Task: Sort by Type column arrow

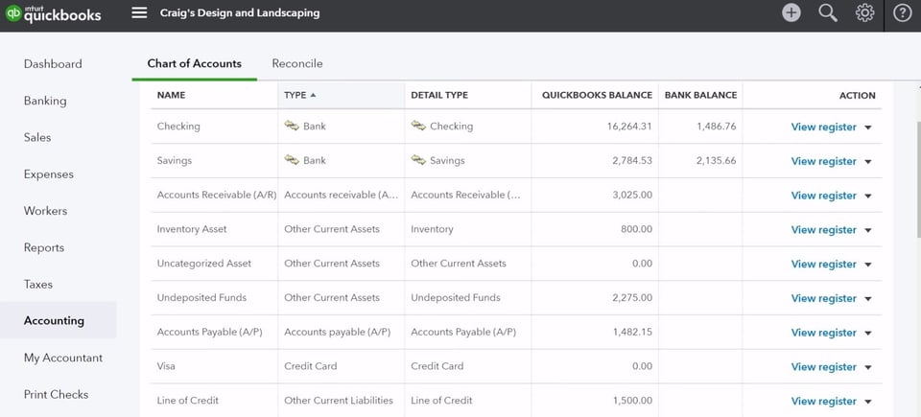Action: 313,95
